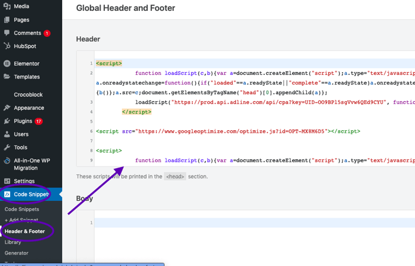This screenshot has width=415, height=266.
Task: Open the Library submenu link
Action: click(x=13, y=242)
